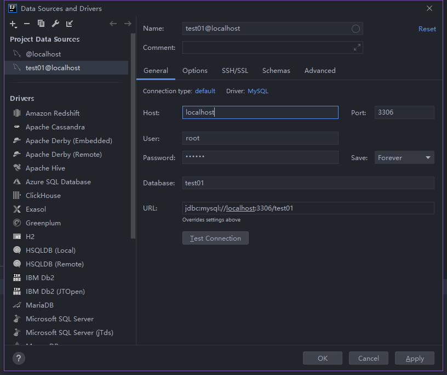Change connection type via default link
This screenshot has height=375, width=447.
point(205,91)
